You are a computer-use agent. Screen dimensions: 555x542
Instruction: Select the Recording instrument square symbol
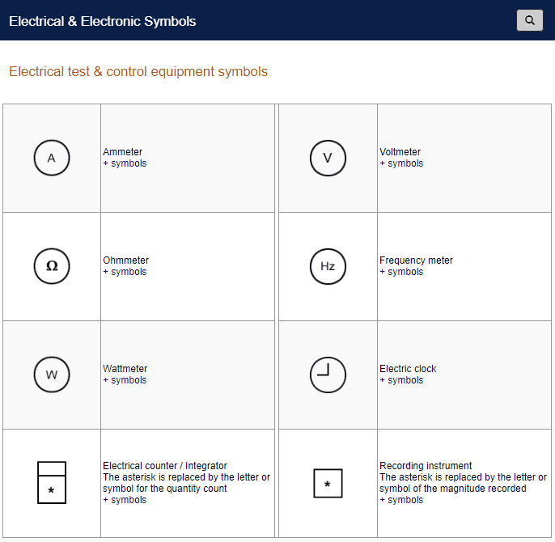tap(328, 483)
